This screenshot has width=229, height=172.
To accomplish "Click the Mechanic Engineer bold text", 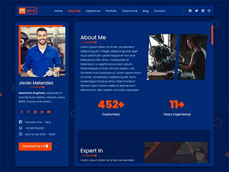I will point(32,93).
